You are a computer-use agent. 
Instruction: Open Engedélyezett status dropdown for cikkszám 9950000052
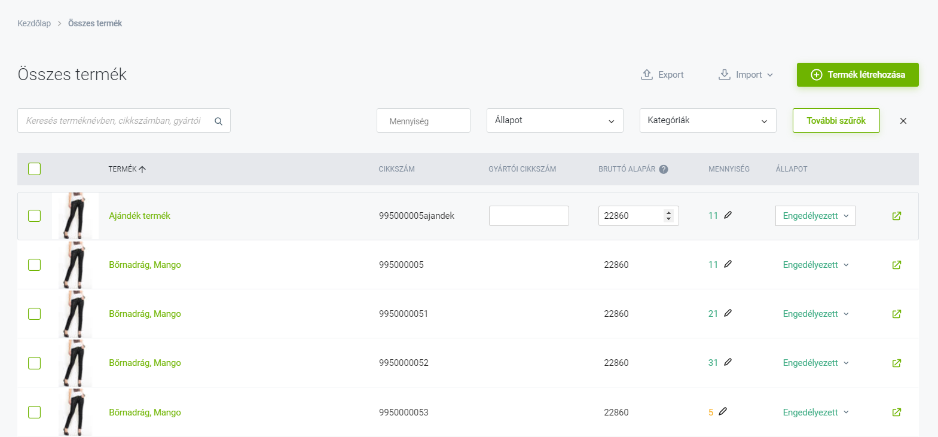815,363
